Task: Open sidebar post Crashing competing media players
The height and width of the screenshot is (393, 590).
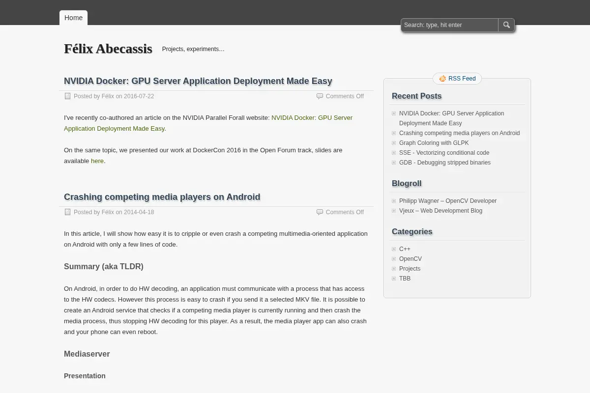Action: coord(459,133)
